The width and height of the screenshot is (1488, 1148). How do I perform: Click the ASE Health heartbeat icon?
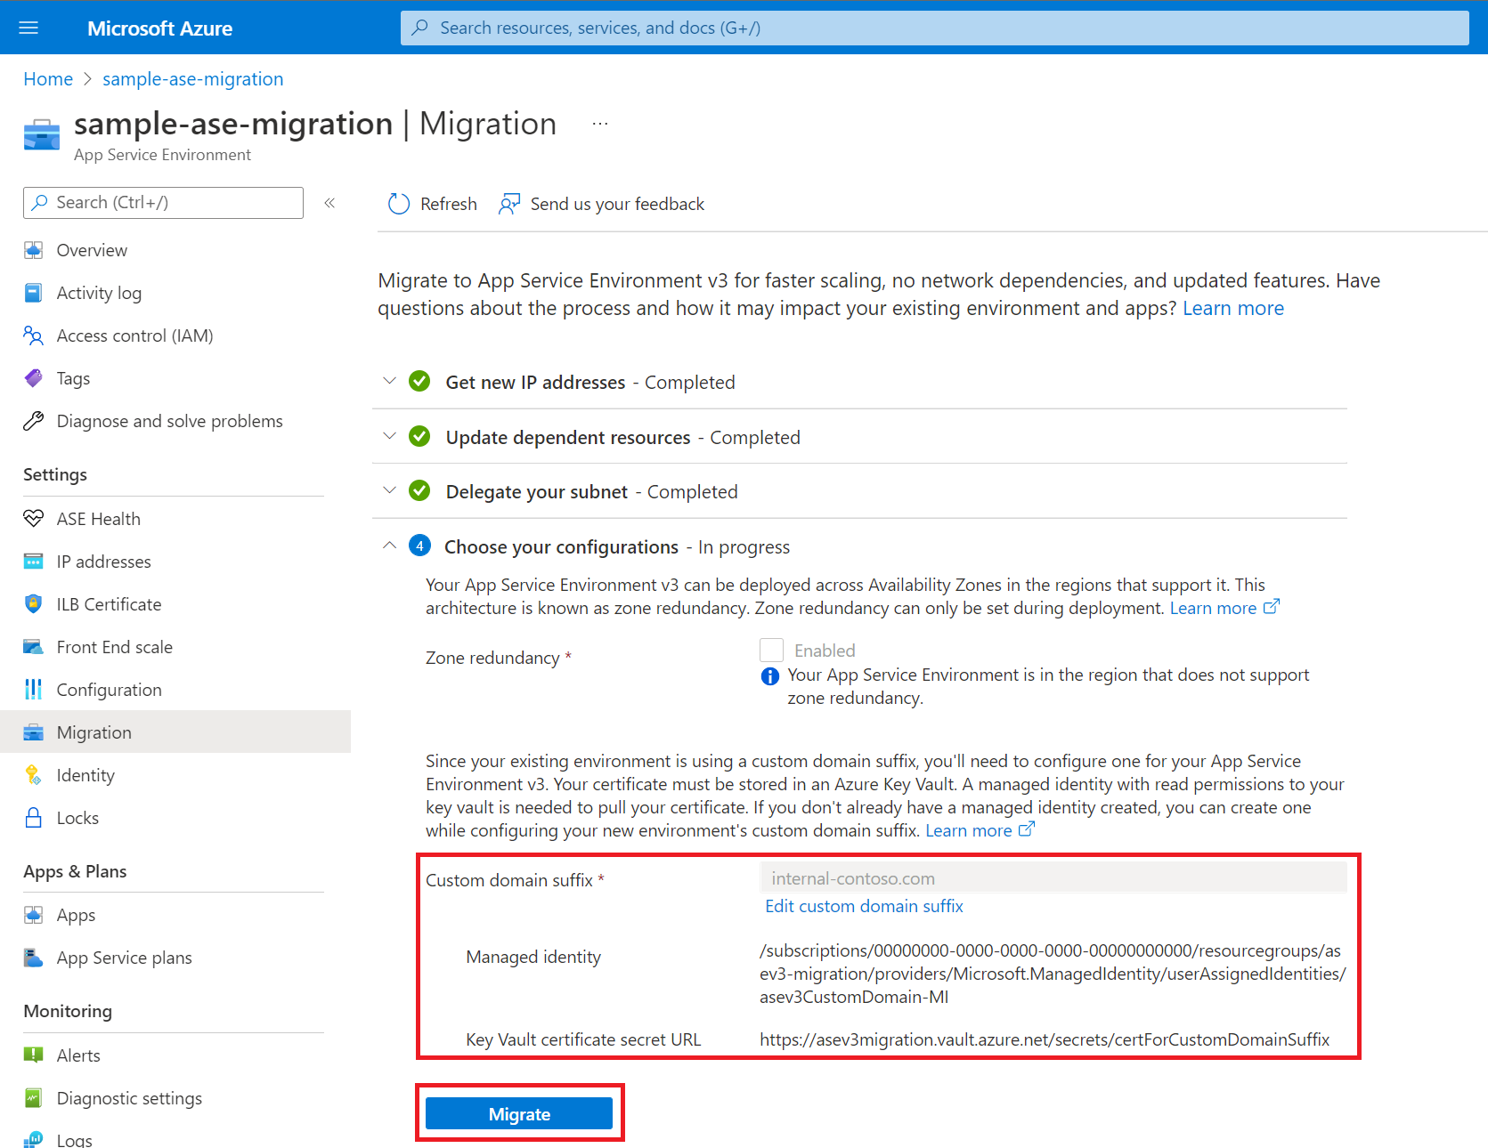tap(34, 519)
